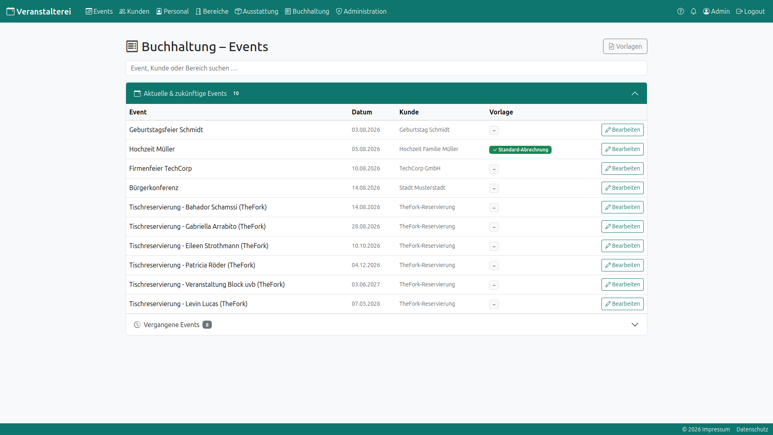Click the 10 count badge on current events
The height and width of the screenshot is (435, 773).
[x=236, y=93]
